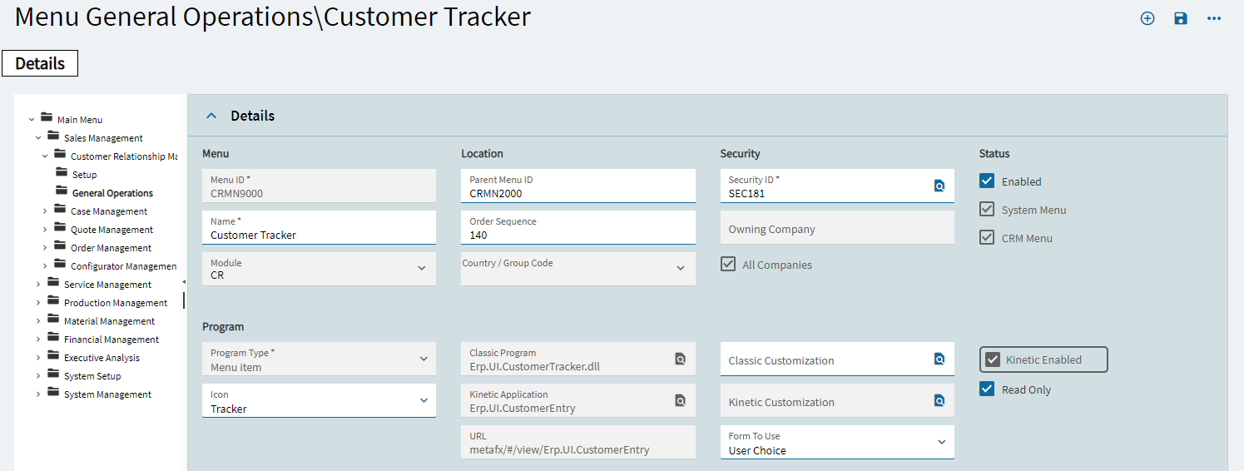Click the Classic Program search icon

pos(680,359)
